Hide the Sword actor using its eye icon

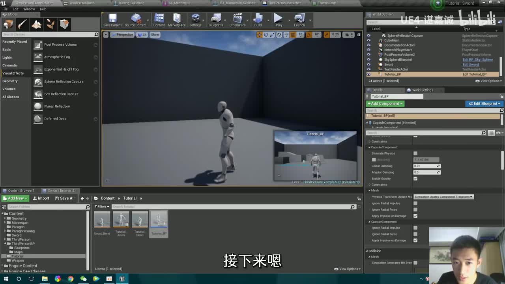tap(369, 64)
